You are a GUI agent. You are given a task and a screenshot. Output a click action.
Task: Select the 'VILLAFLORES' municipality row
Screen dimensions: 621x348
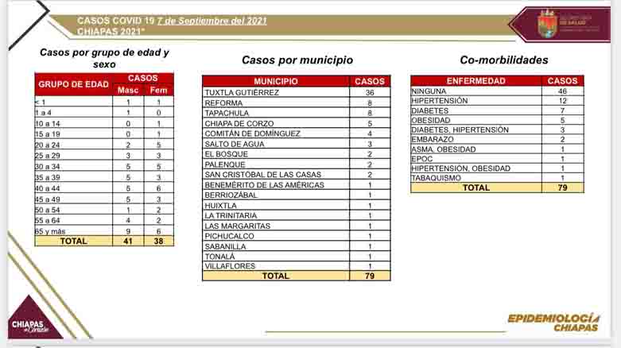click(297, 266)
